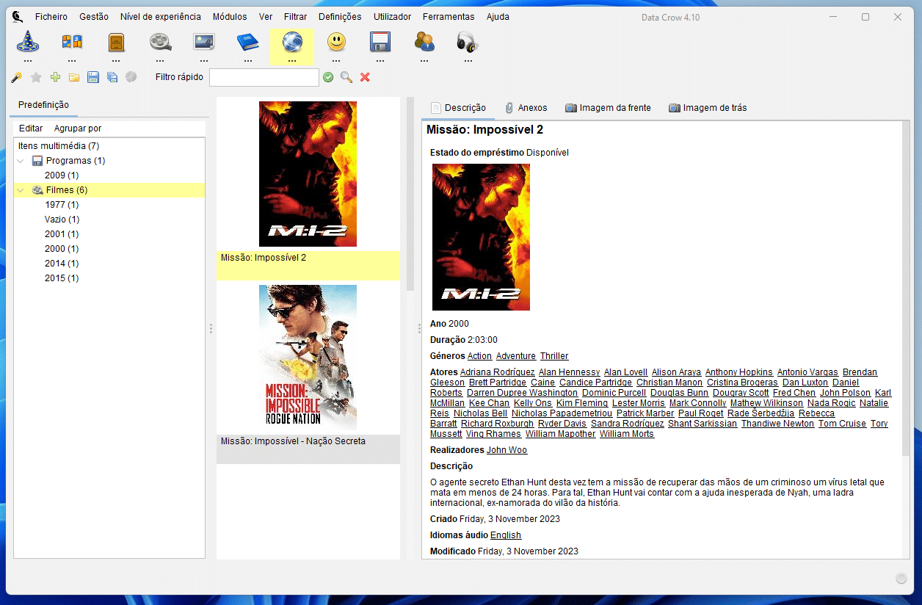Viewport: 922px width, 605px height.
Task: Select the Vazio (1) tree item
Action: point(62,220)
